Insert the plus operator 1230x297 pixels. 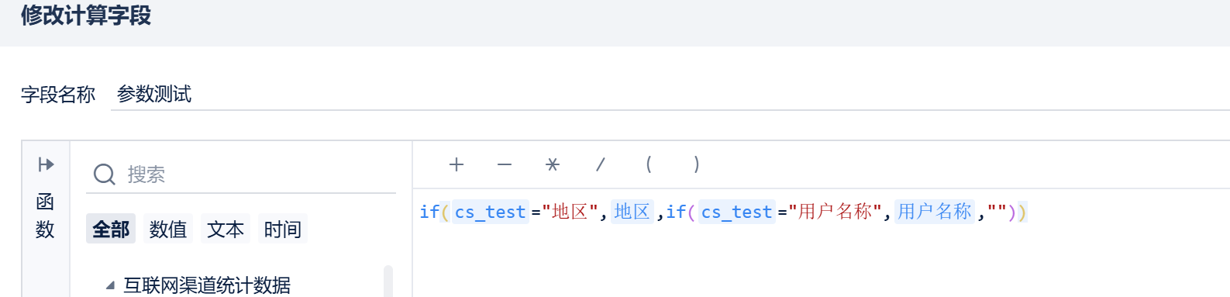click(457, 164)
